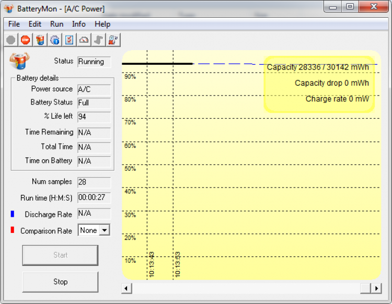Image resolution: width=392 pixels, height=304 pixels.
Task: Click the blue Discharge Rate color marker
Action: (12, 214)
